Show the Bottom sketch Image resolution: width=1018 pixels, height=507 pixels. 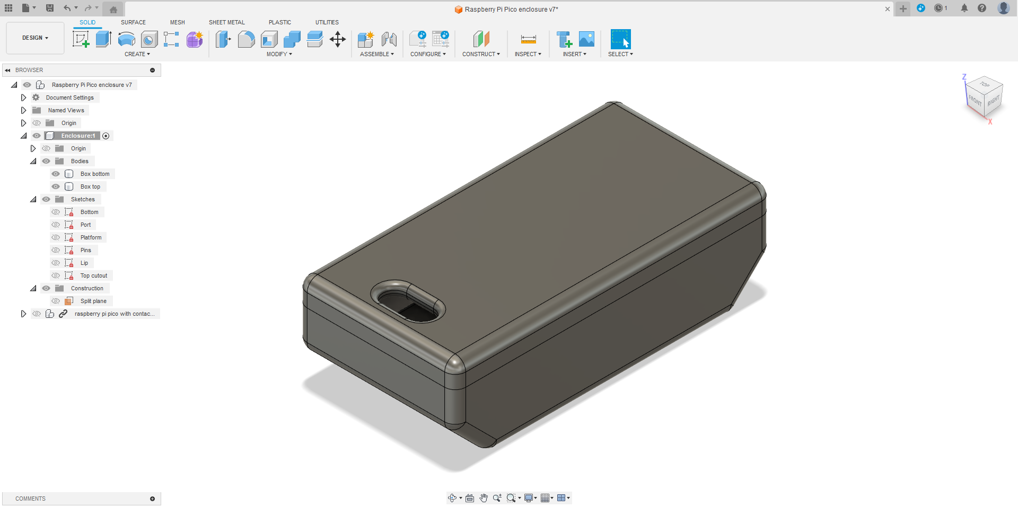pyautogui.click(x=55, y=212)
